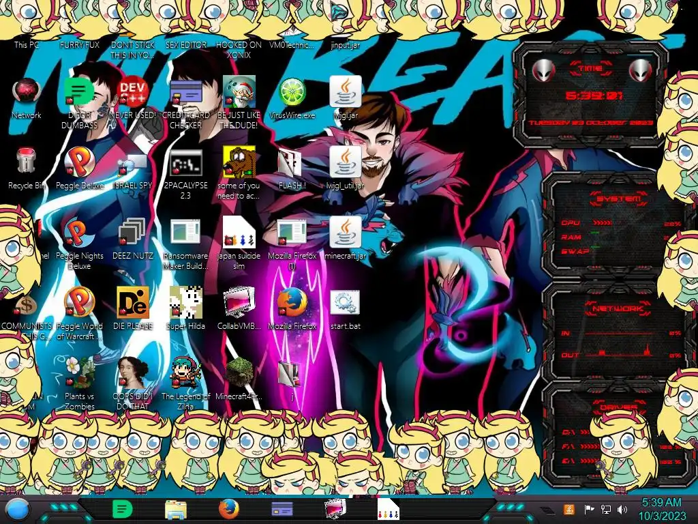
Task: Open the CollabVMB... monitor icon
Action: pos(239,303)
